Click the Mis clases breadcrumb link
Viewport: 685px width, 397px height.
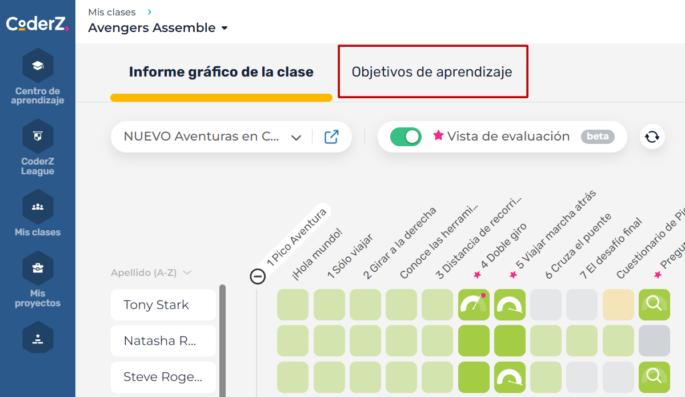coord(112,12)
